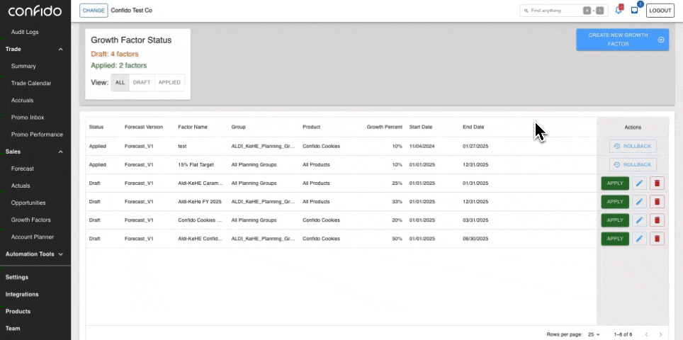683x340 pixels.
Task: Open Promo Performance page
Action: click(x=37, y=135)
